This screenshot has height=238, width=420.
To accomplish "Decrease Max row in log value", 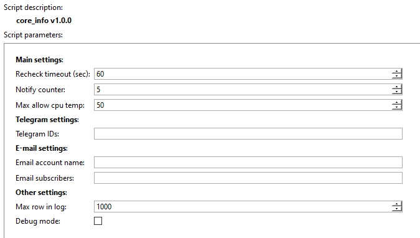I will pos(397,209).
